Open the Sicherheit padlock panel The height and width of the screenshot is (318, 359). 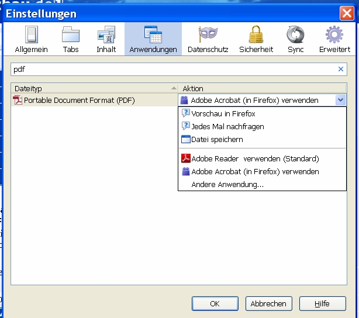[x=256, y=39]
